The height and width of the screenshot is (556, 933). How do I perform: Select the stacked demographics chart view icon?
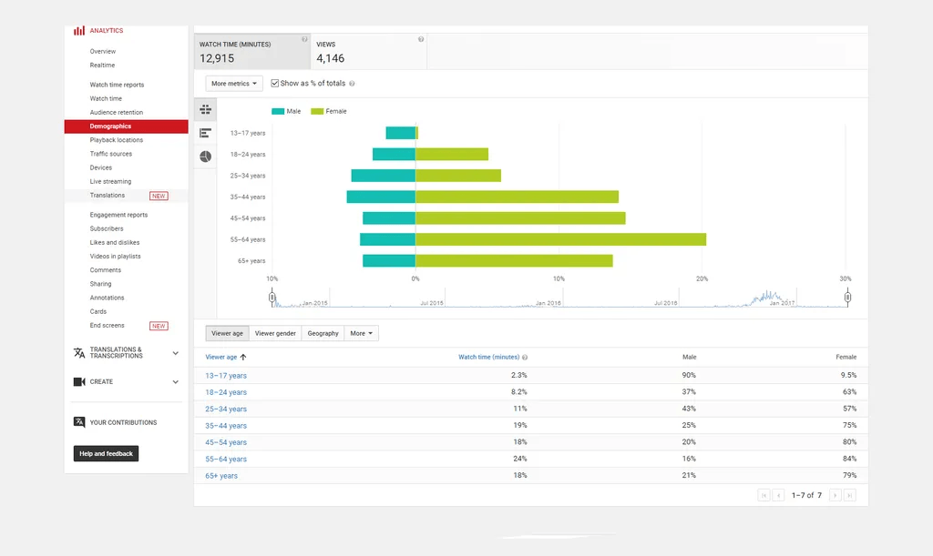coord(205,109)
